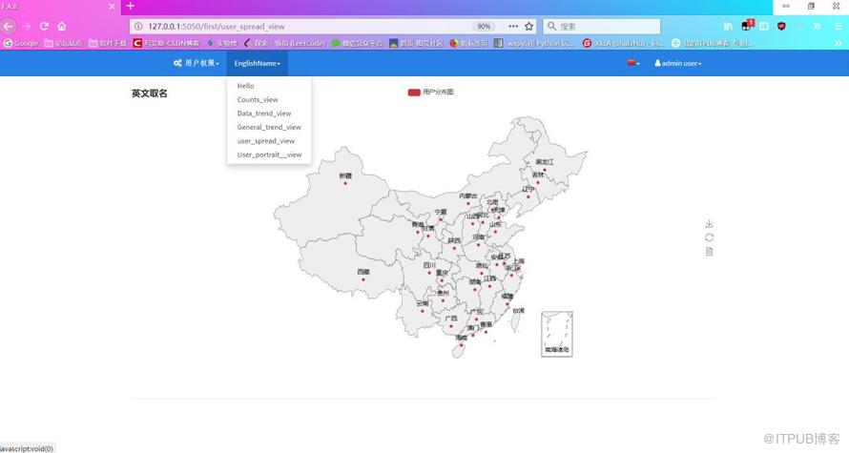Collapse the EnglishName dropdown menu
The image size is (849, 453).
[258, 63]
